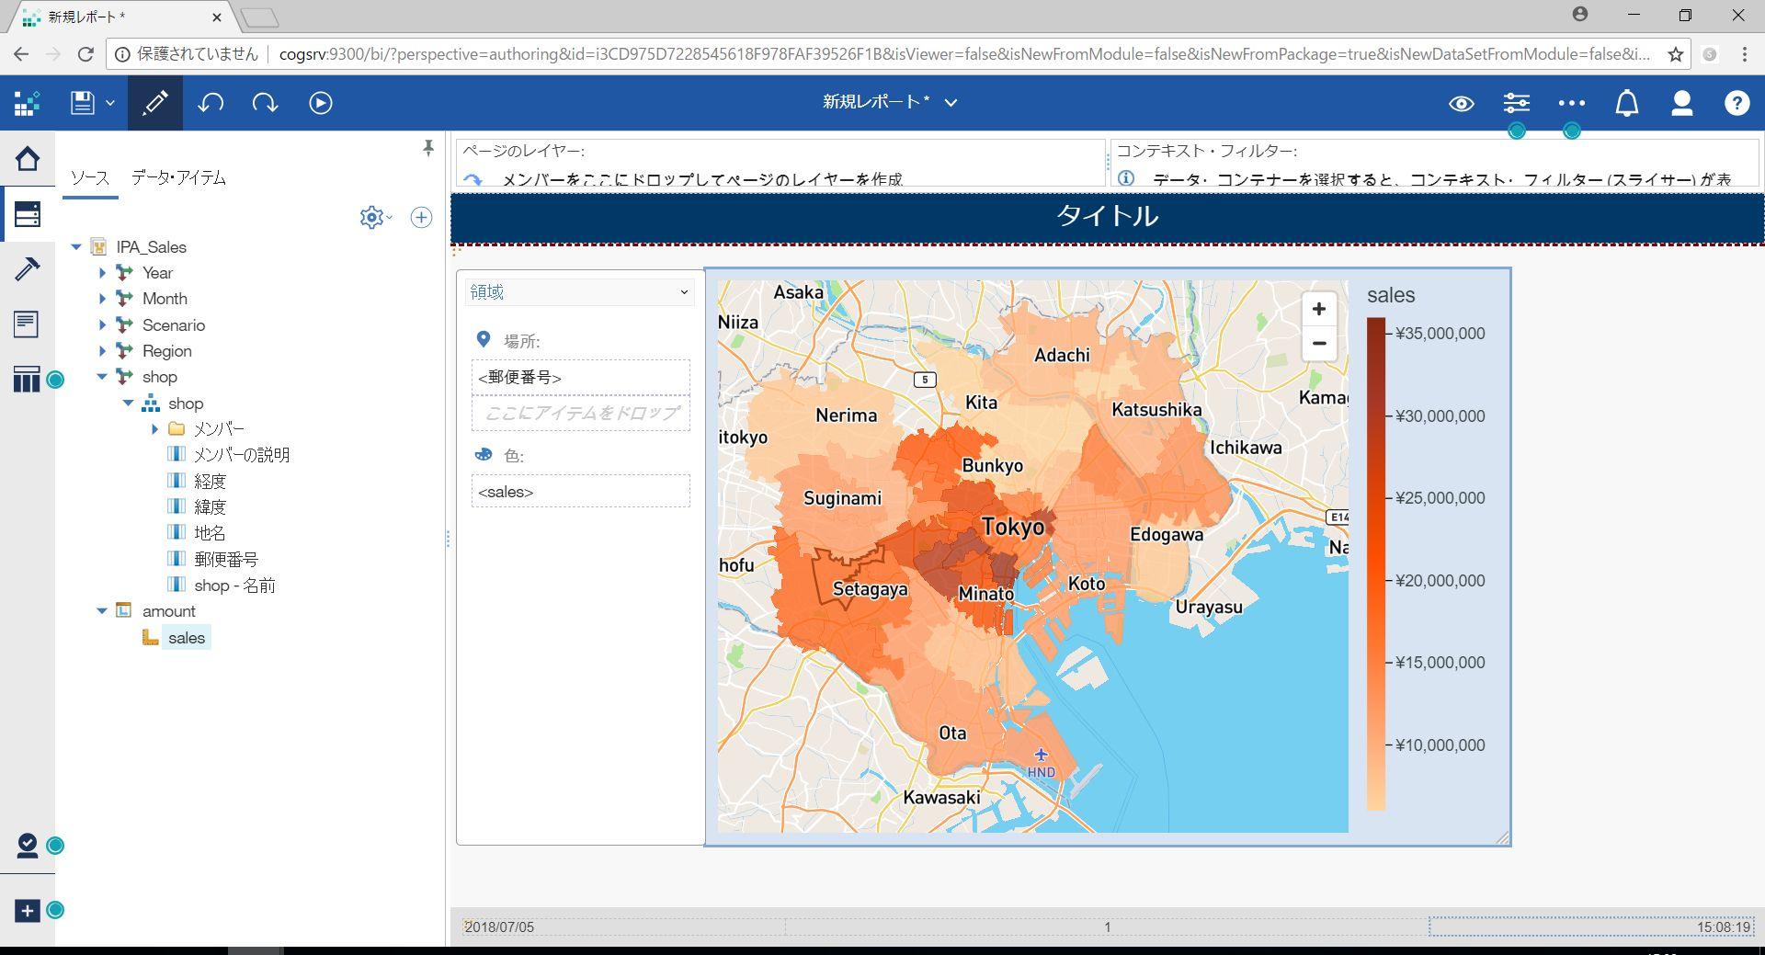Select the タイトル report title block
The image size is (1765, 955).
[1107, 217]
